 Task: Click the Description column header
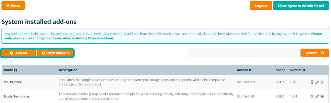click(68, 70)
